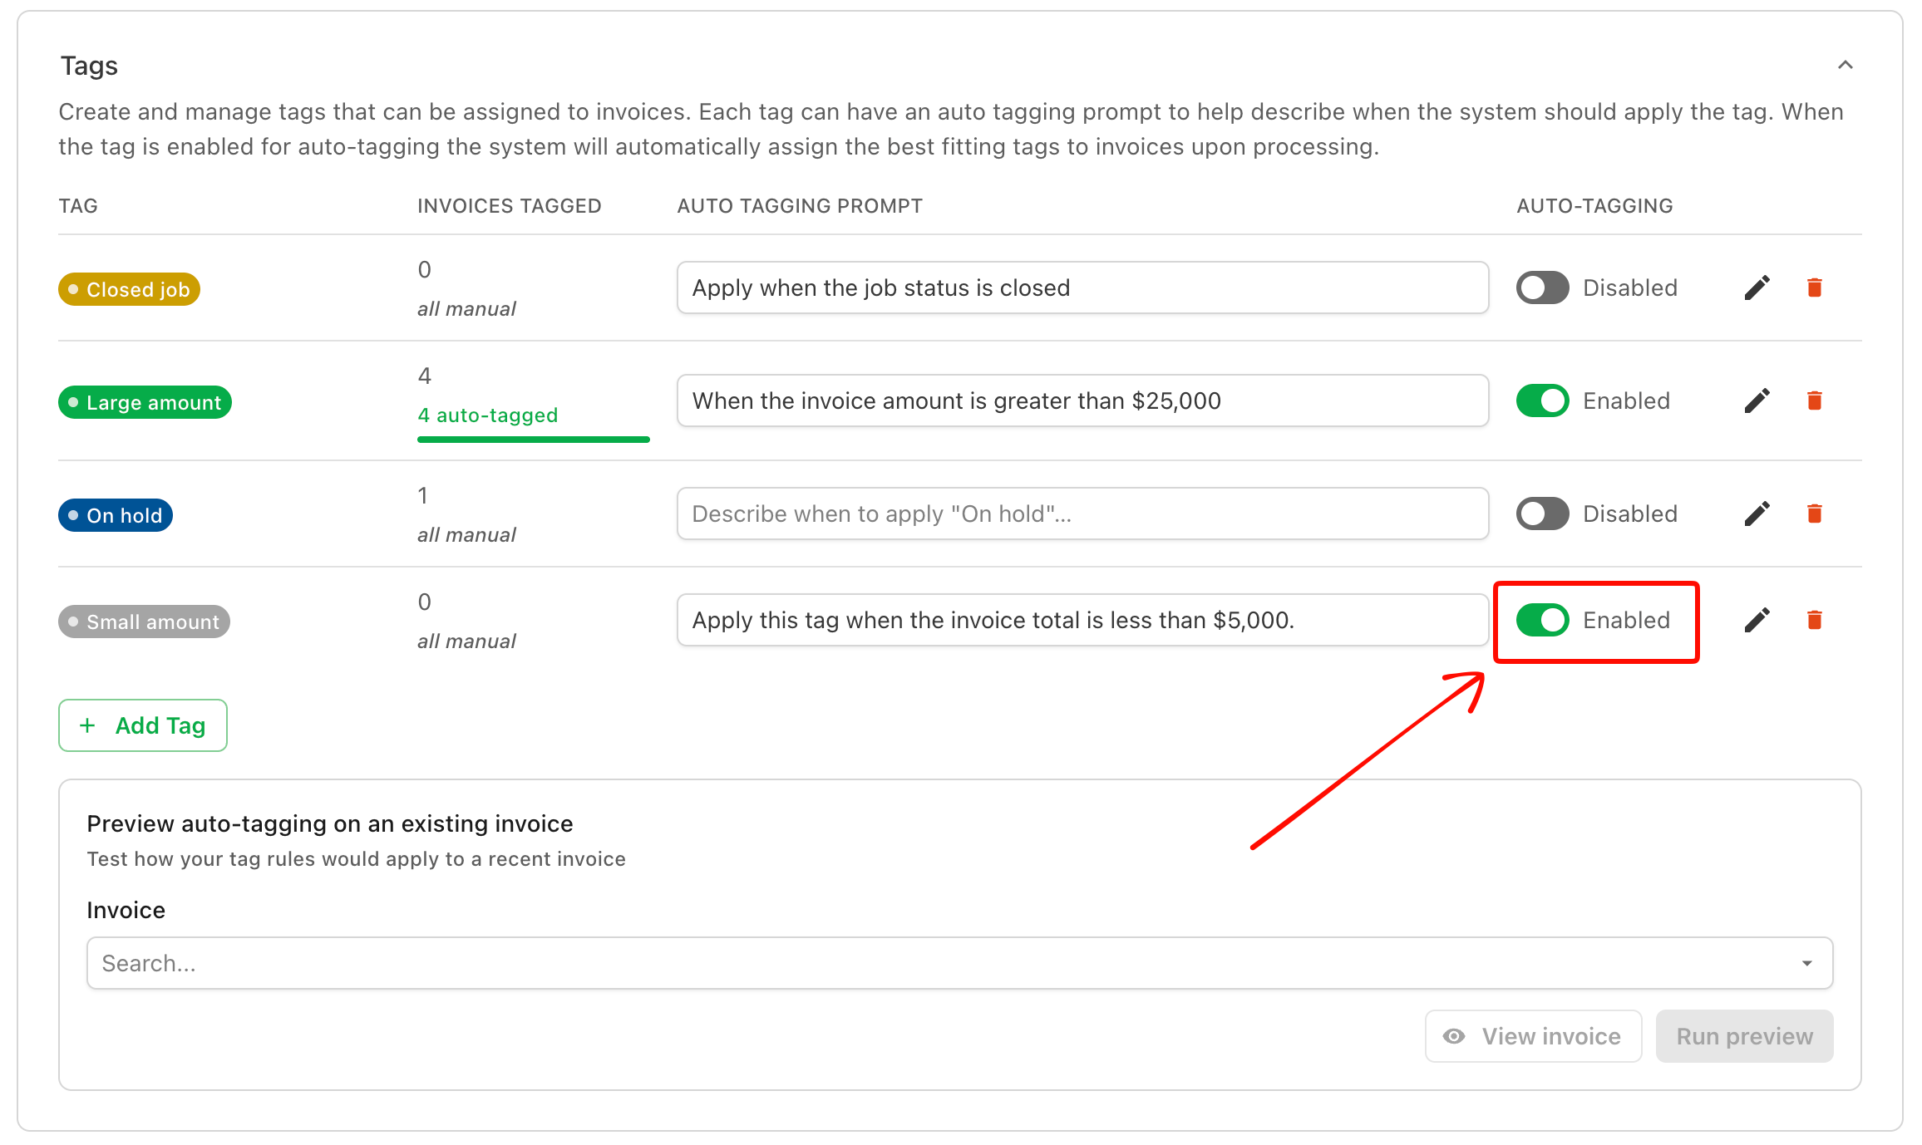The height and width of the screenshot is (1145, 1922).
Task: Focus the Closed job auto tagging prompt field
Action: click(x=1082, y=287)
